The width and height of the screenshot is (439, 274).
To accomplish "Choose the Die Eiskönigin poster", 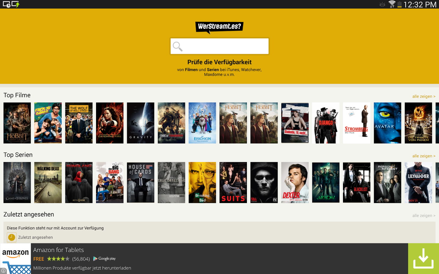I will coord(202,123).
